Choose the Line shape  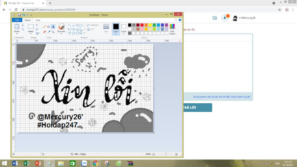coord(70,26)
